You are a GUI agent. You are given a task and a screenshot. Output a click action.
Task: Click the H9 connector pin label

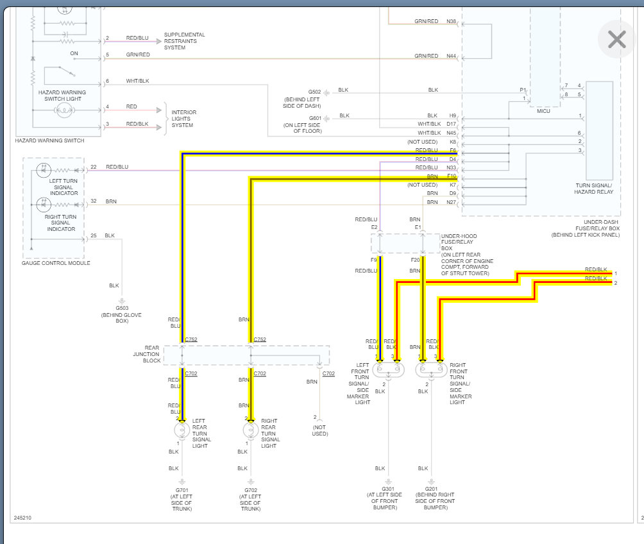click(453, 116)
